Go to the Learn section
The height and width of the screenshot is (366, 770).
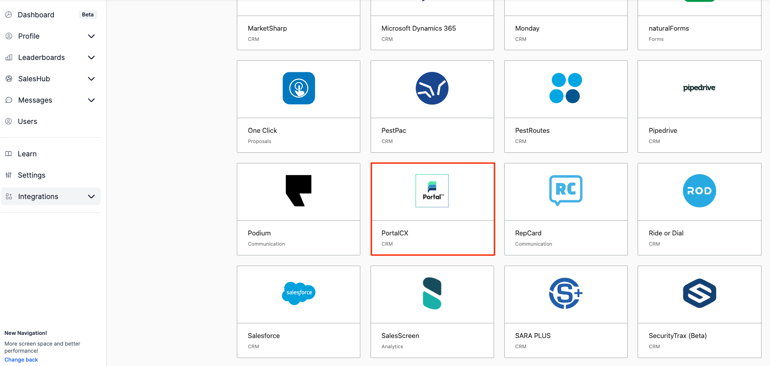pyautogui.click(x=51, y=154)
